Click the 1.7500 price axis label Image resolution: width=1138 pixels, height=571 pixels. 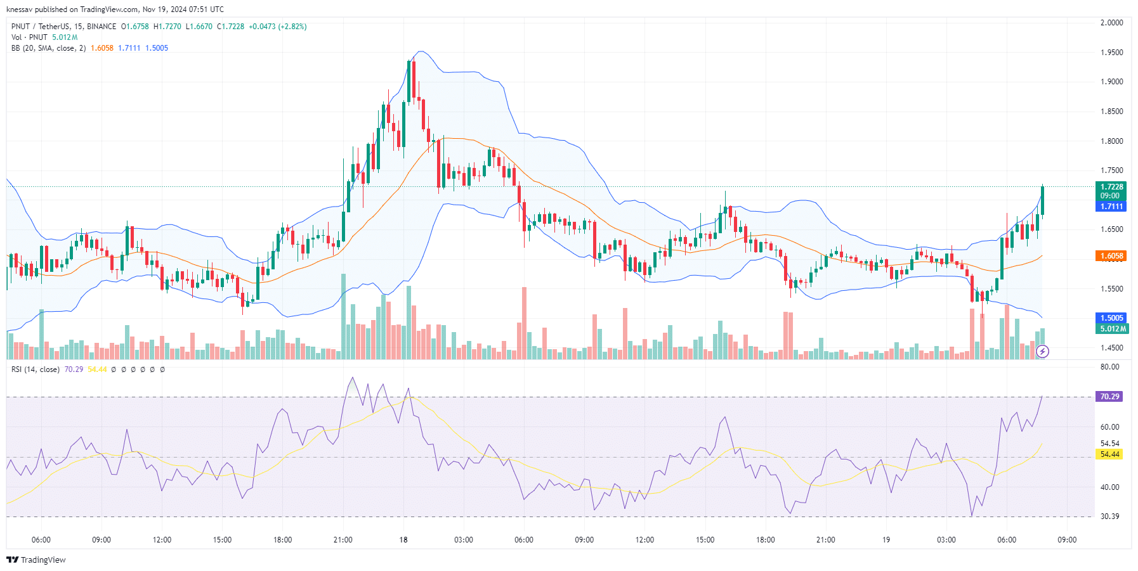coord(1111,170)
